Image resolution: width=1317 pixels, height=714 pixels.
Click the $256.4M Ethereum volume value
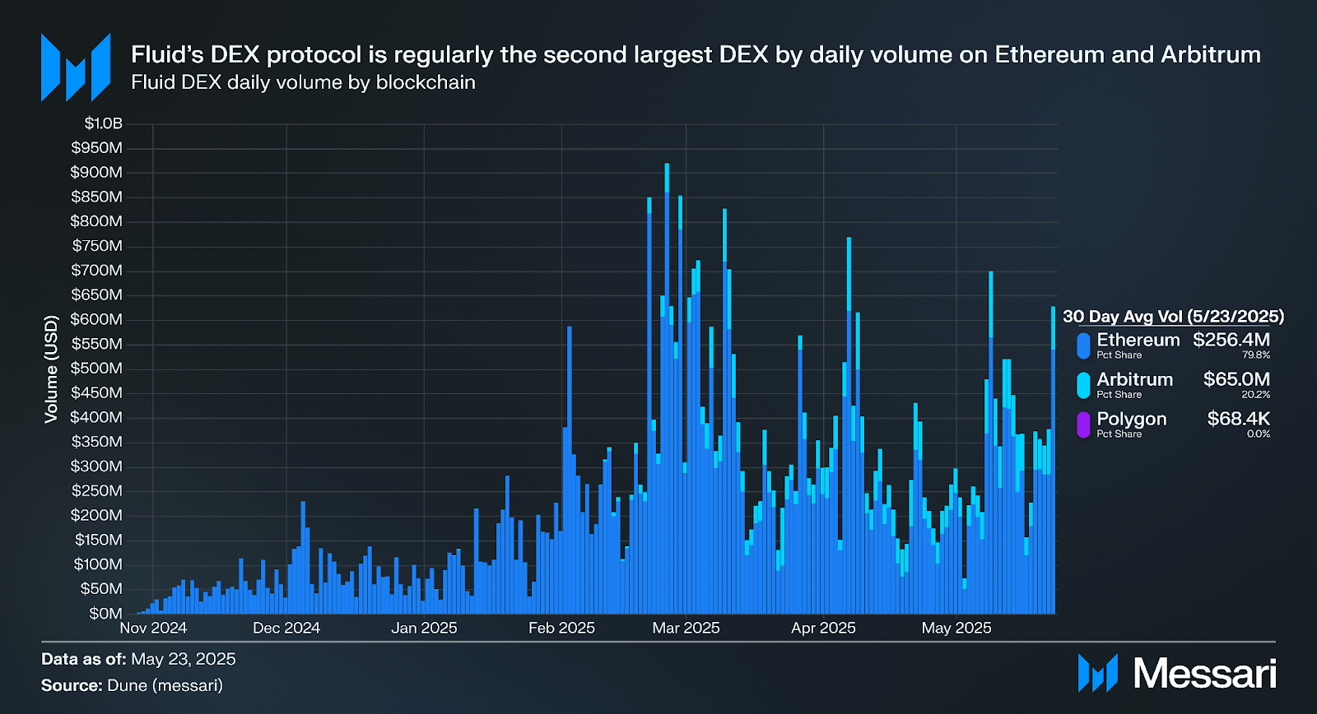coord(1231,340)
